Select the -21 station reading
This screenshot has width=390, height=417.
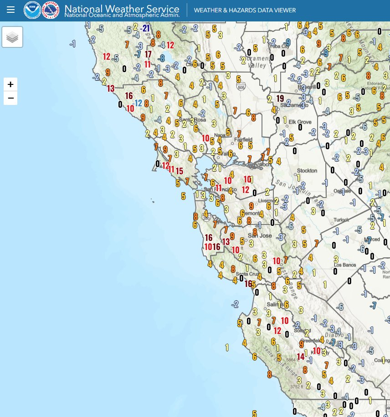[145, 28]
